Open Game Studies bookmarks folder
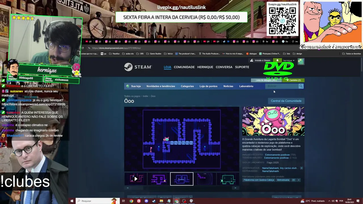363x204 pixels. [x=153, y=54]
